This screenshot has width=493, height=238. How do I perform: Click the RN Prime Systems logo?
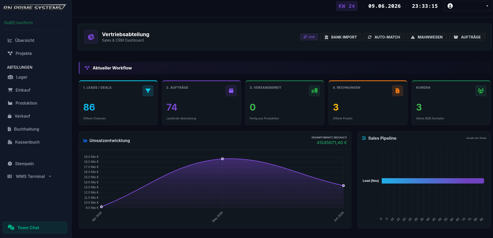35,8
